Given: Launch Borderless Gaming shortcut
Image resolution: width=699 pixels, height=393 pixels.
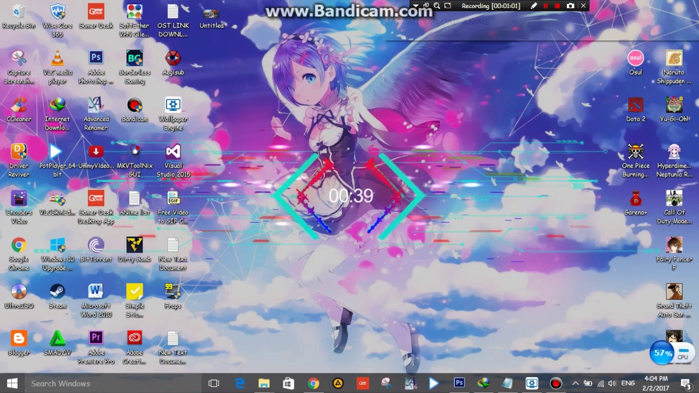Looking at the screenshot, I should 134,67.
